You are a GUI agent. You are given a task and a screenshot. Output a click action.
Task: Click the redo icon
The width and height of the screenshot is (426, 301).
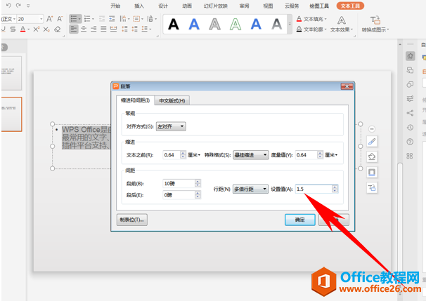pos(18,6)
